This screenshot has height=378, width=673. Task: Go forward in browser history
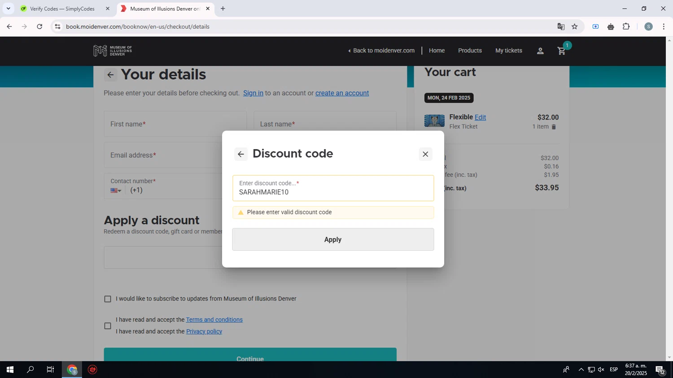tap(24, 26)
